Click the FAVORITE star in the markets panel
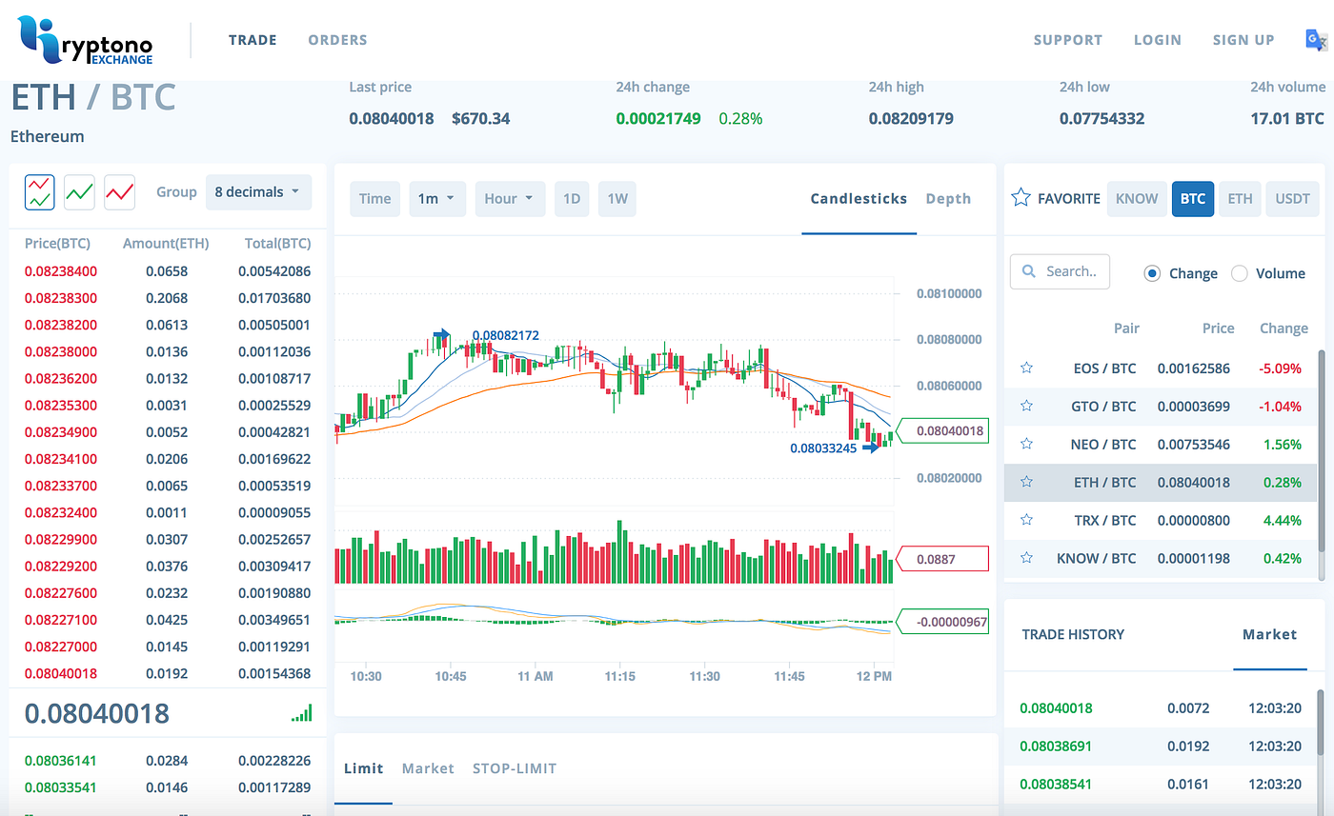Screen dimensions: 1334x816 [x=1020, y=197]
